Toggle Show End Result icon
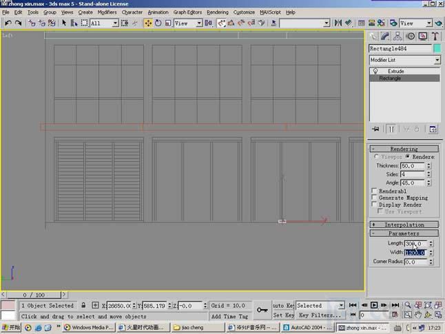The image size is (445, 334). point(391,129)
